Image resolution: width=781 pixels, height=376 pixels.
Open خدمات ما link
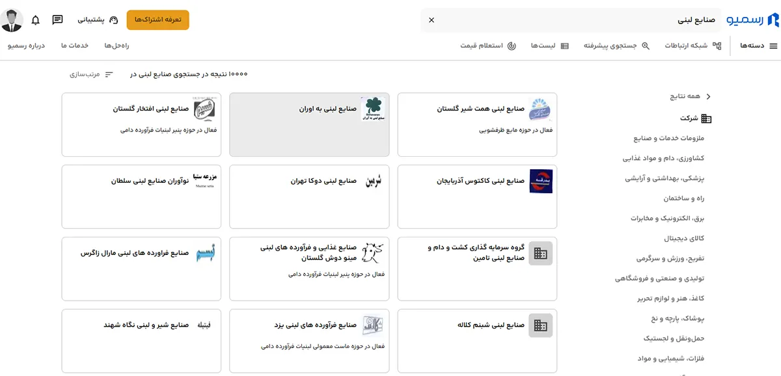point(74,46)
